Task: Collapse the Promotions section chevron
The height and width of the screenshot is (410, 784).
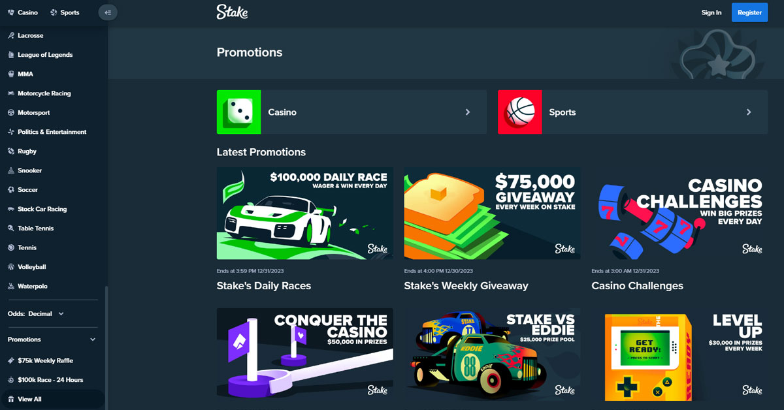Action: tap(93, 339)
